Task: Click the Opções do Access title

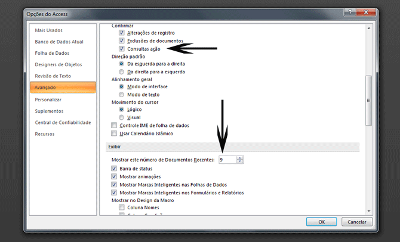Action: (47, 14)
